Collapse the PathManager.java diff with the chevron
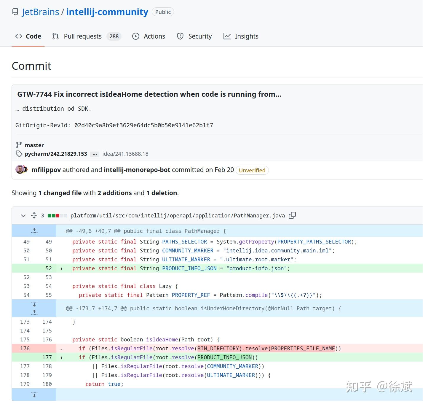 click(23, 216)
